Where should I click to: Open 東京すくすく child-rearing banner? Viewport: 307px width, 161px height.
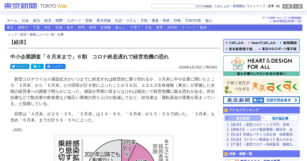[x=261, y=86]
